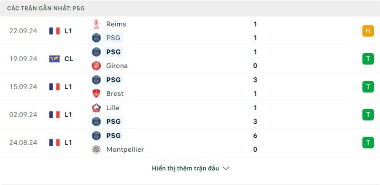Select the Reims team name

point(116,24)
